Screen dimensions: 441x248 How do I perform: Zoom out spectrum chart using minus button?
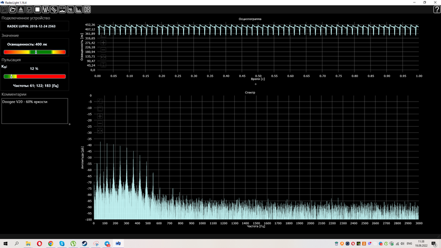tap(100, 123)
